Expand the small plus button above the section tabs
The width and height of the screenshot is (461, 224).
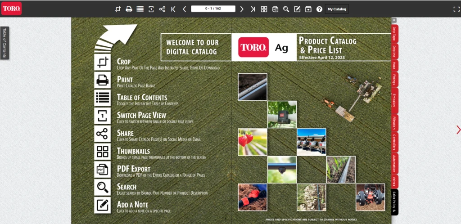tap(394, 20)
